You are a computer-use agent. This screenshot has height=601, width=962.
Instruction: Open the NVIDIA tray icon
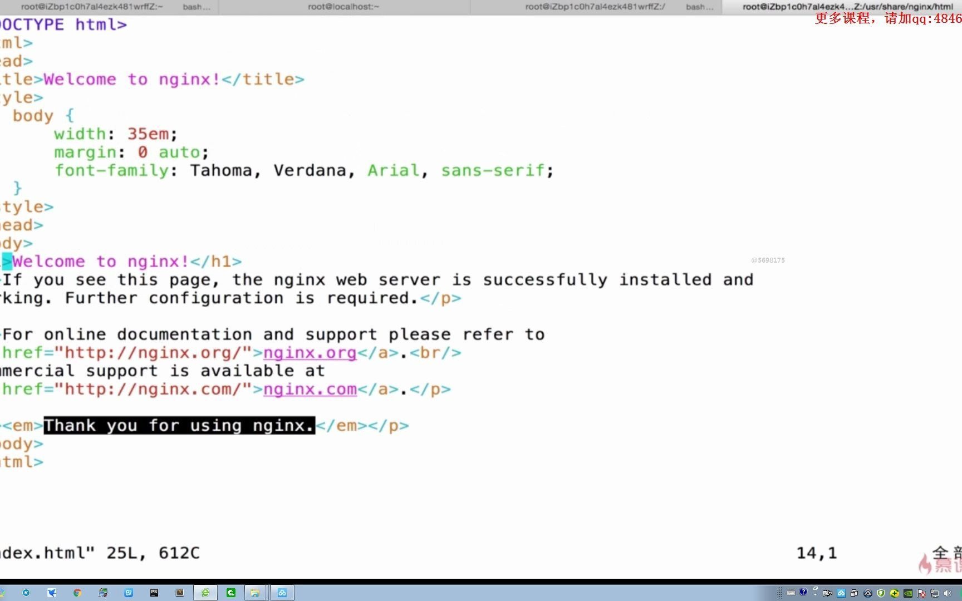tap(908, 593)
